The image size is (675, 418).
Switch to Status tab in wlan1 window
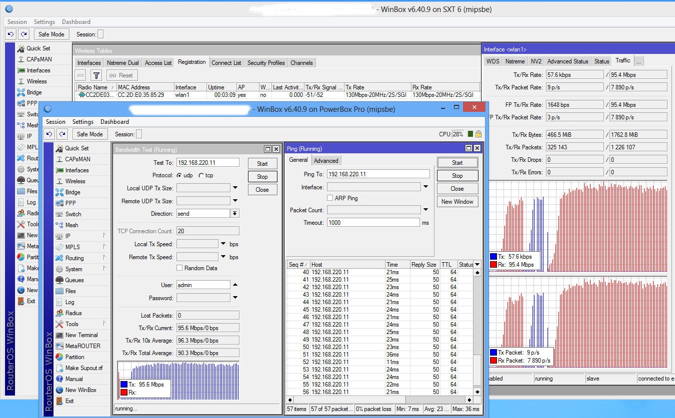click(601, 61)
